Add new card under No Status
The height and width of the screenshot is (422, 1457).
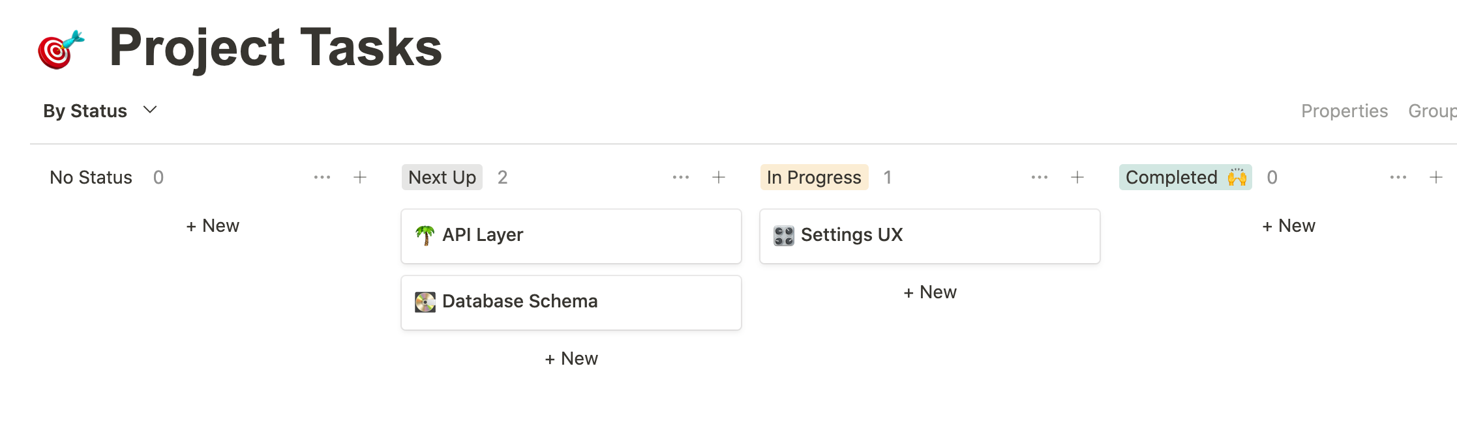213,226
